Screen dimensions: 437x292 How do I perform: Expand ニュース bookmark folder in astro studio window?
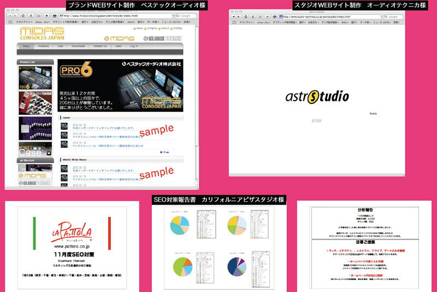382,22
